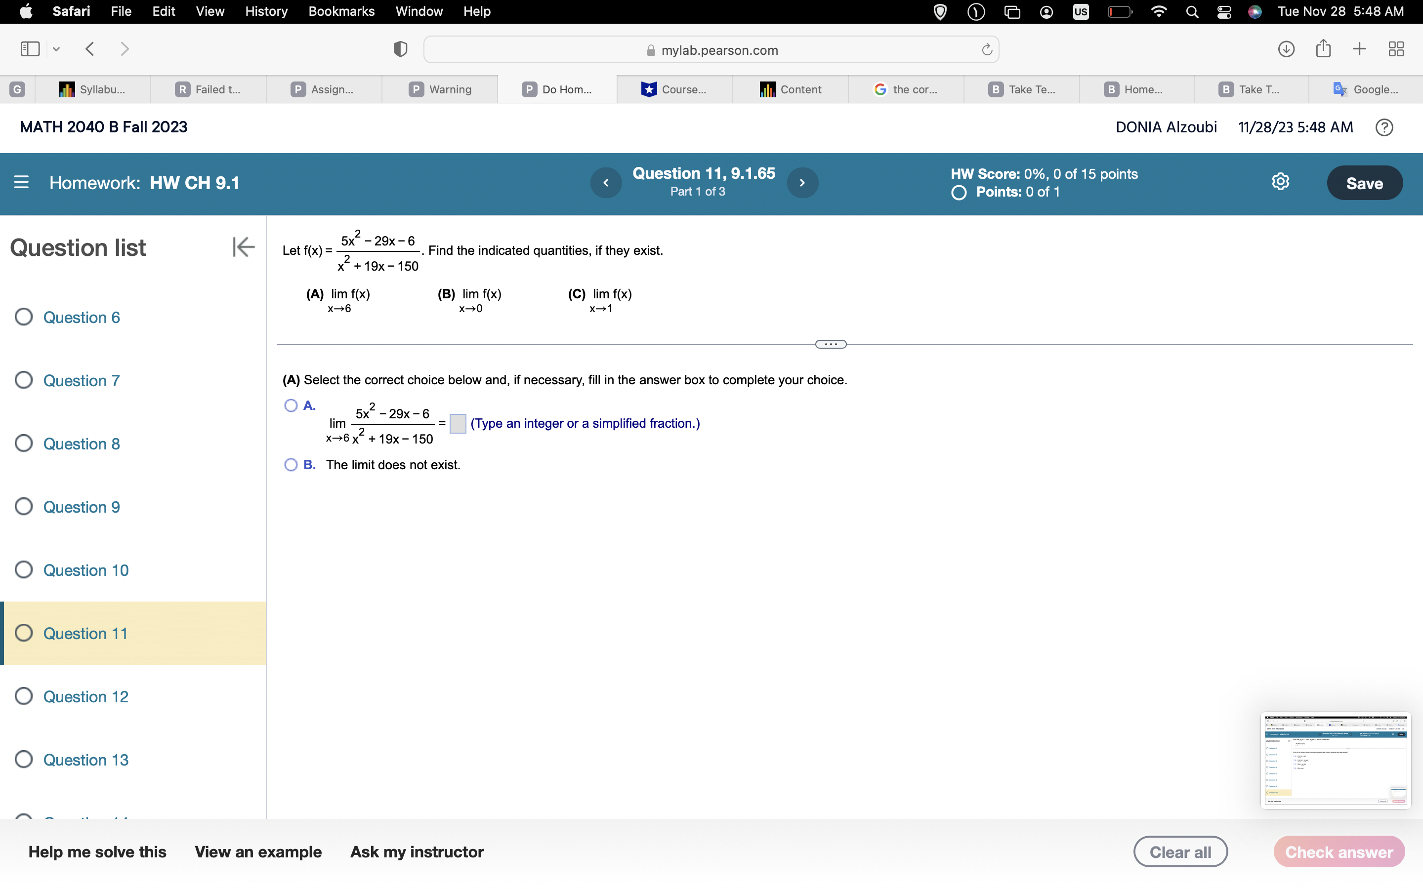
Task: Click Help me solve this
Action: pyautogui.click(x=97, y=851)
